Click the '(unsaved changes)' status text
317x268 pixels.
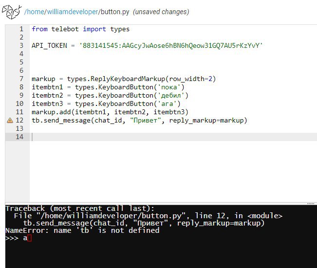pos(161,12)
